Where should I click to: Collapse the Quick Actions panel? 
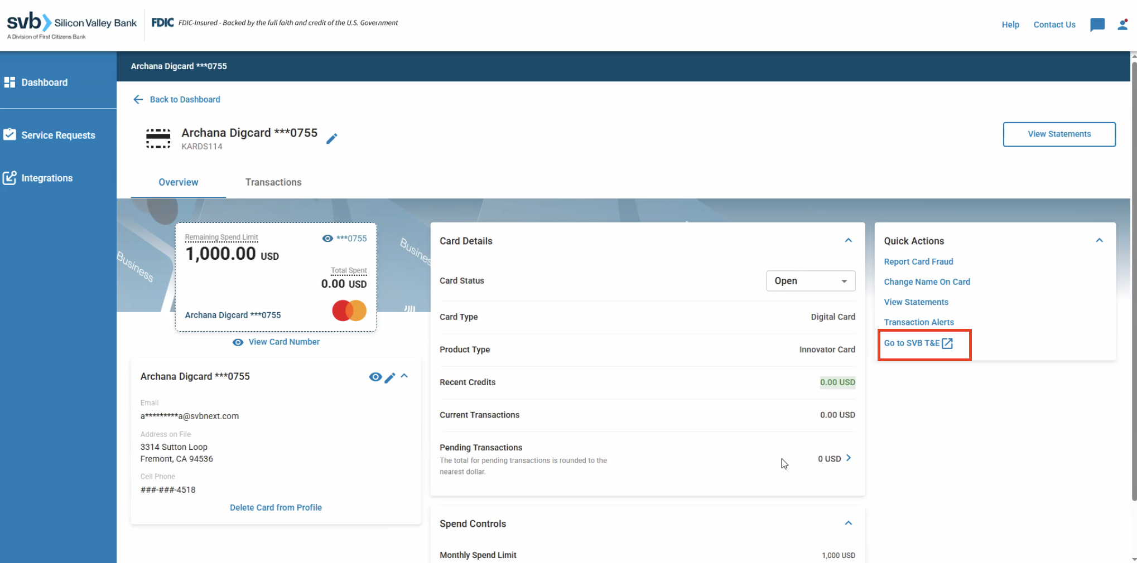tap(1099, 241)
